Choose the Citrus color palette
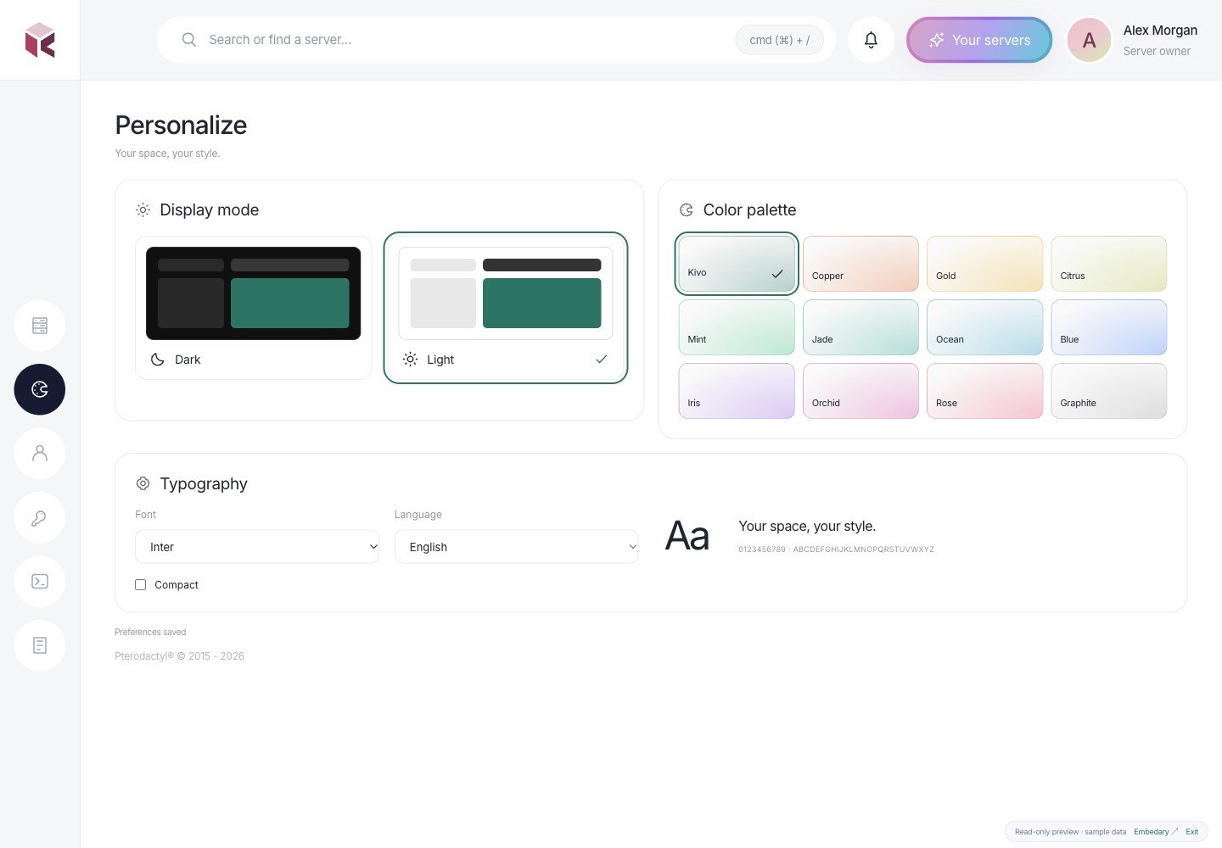The height and width of the screenshot is (848, 1222). pos(1109,264)
